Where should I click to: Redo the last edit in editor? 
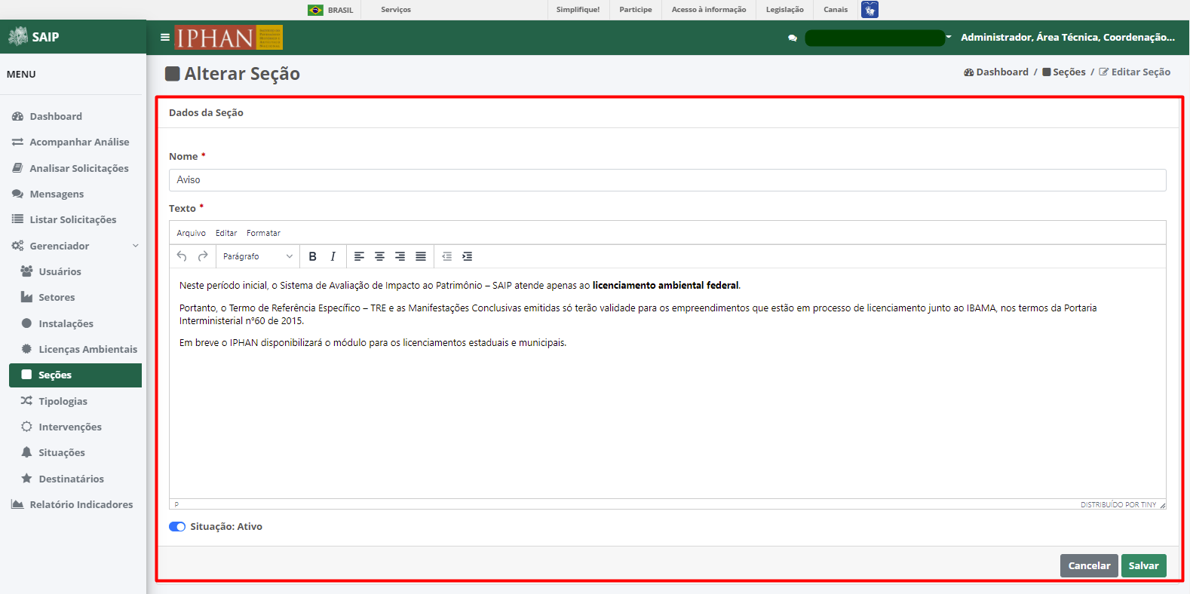click(x=203, y=256)
